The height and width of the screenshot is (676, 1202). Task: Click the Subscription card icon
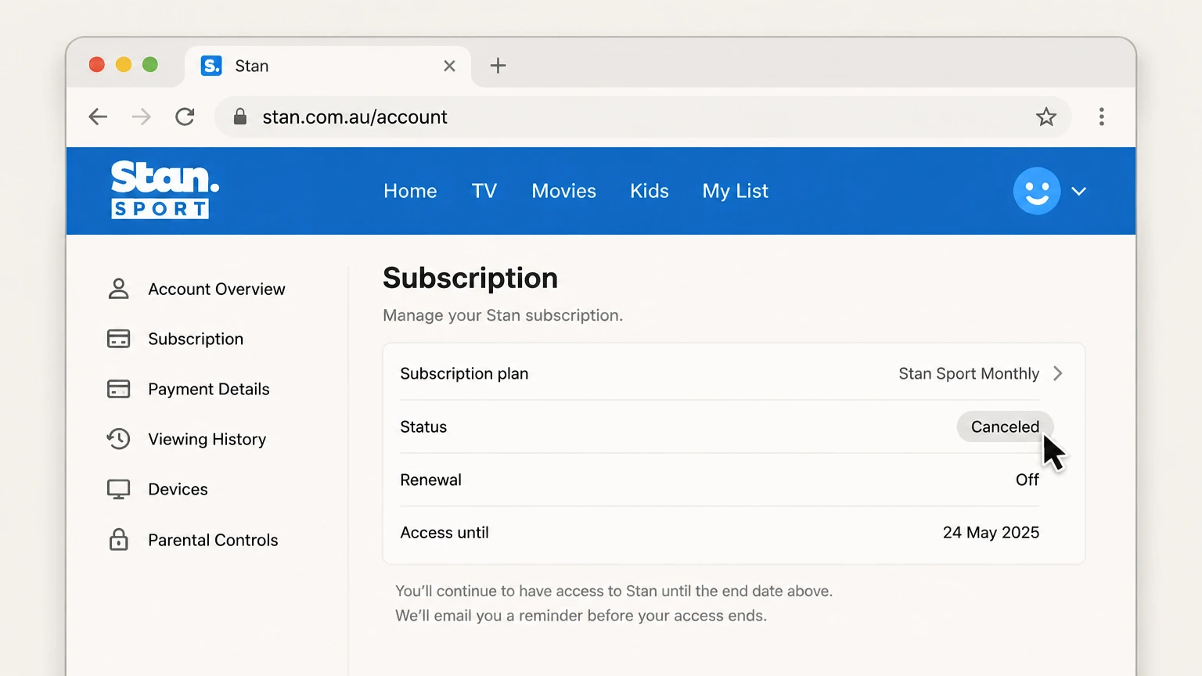click(x=118, y=339)
